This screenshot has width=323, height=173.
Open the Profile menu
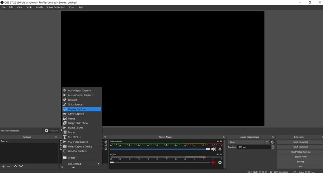[x=39, y=7]
